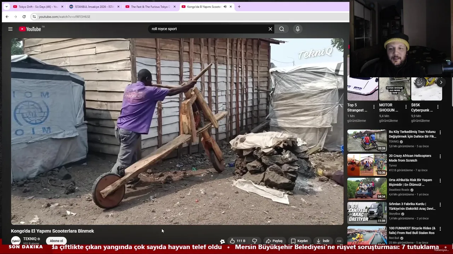Viewport: 453px width, 254px height.
Task: Open Bu Köy Terkedilmiş Tren Yolunu title
Action: pos(412,134)
